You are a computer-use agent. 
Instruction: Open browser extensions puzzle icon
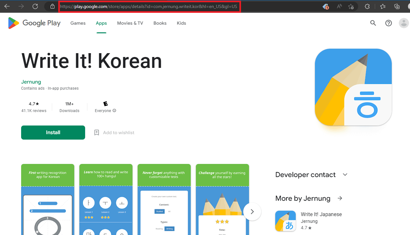tap(367, 6)
